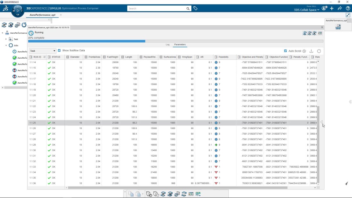Collapse the bottom toolbar chevron
The height and width of the screenshot is (198, 352).
(x=125, y=191)
